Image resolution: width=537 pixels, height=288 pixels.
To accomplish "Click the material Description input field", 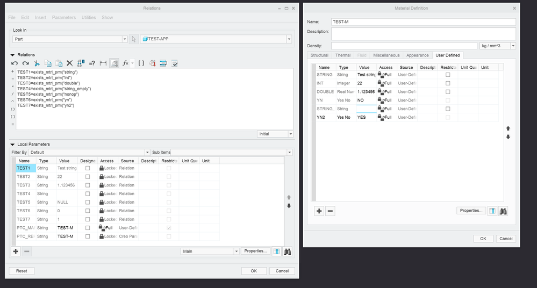I will click(423, 34).
